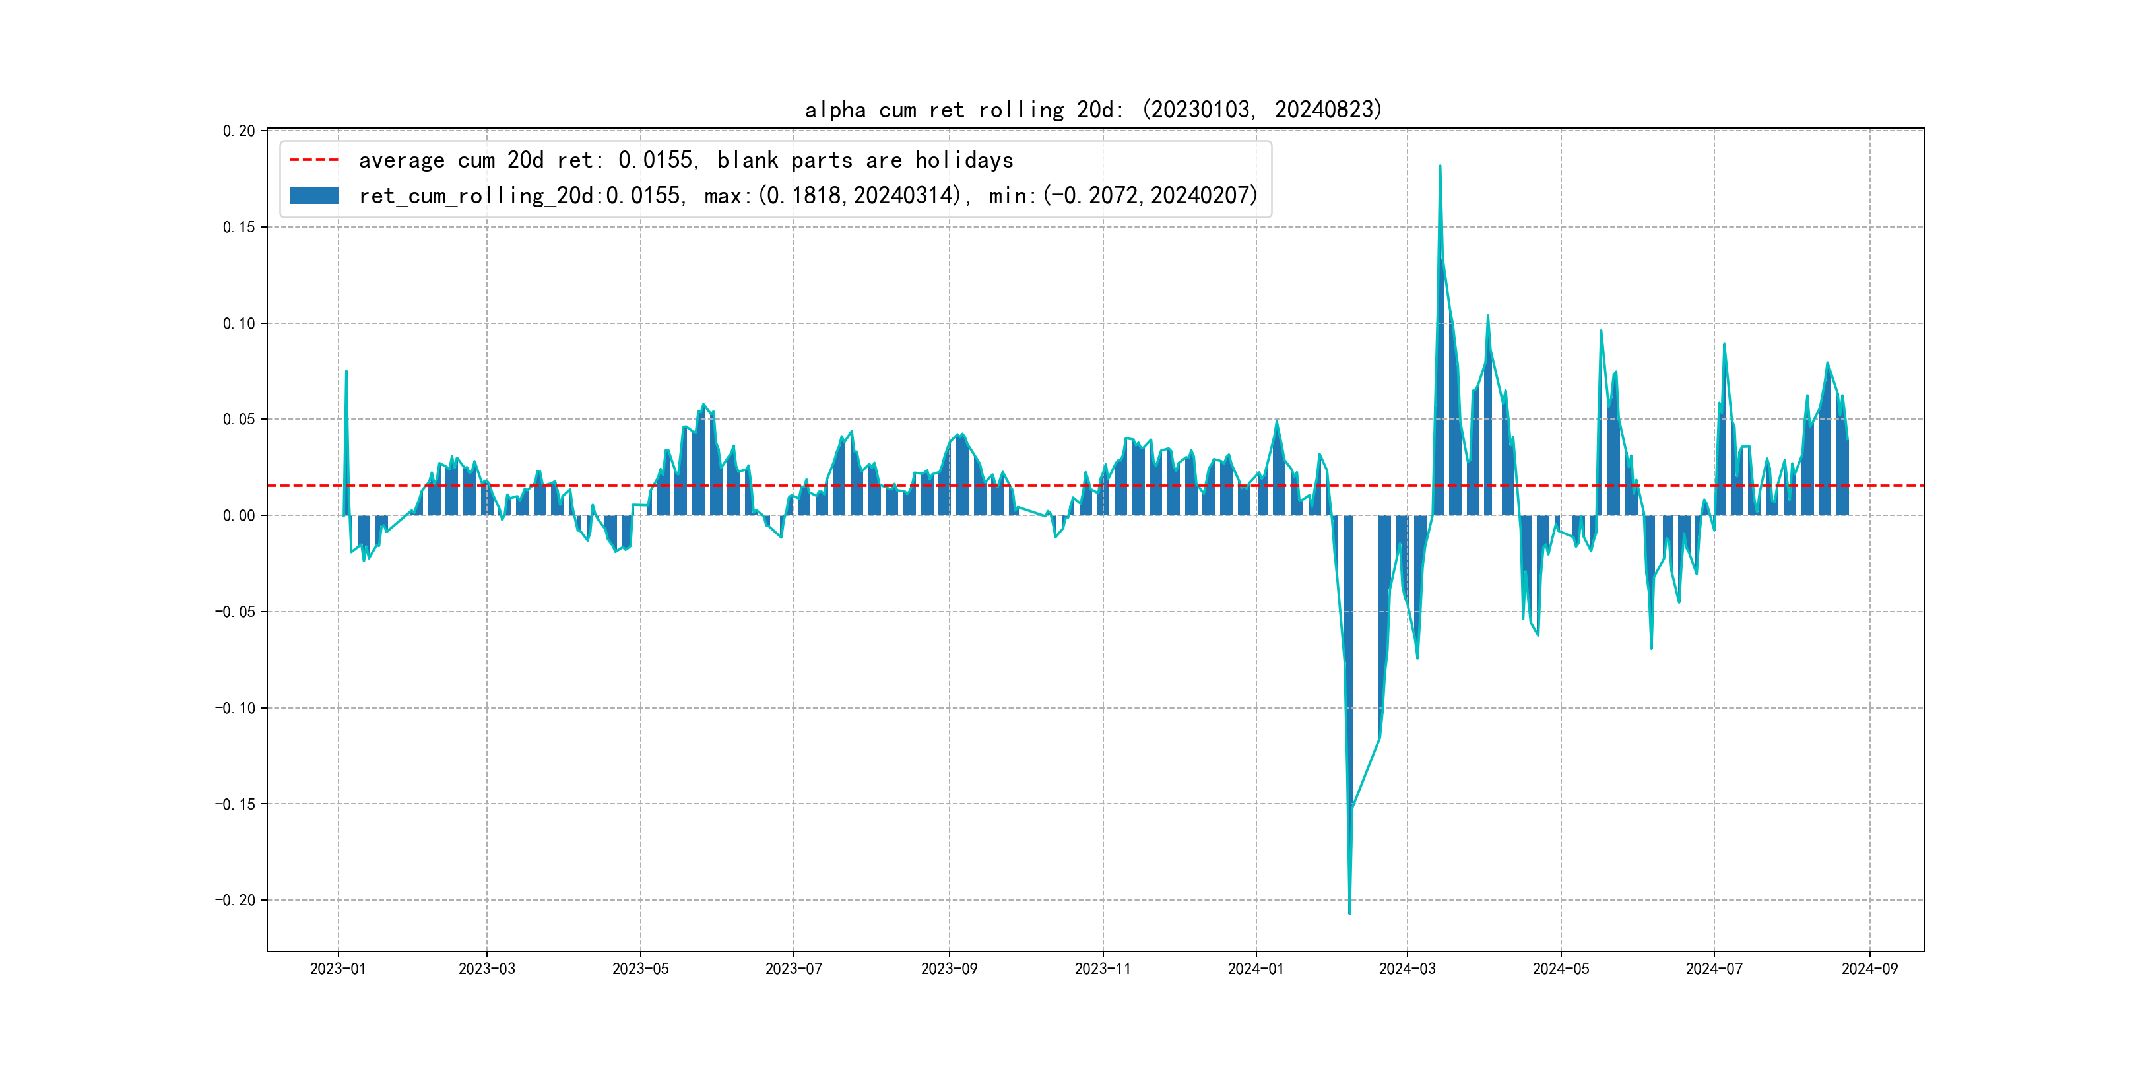Click the ret_cum_rolling_20d legend label

[808, 196]
